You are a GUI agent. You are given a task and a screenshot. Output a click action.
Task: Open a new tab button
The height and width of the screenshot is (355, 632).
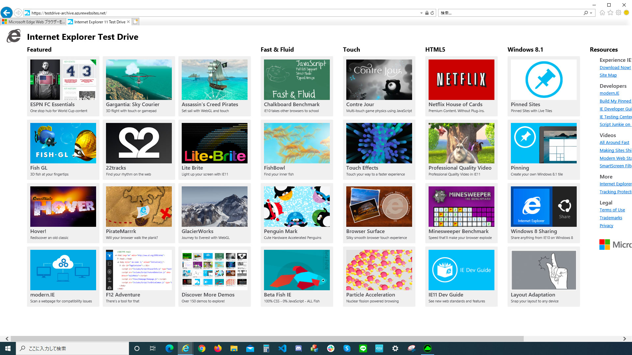point(136,22)
